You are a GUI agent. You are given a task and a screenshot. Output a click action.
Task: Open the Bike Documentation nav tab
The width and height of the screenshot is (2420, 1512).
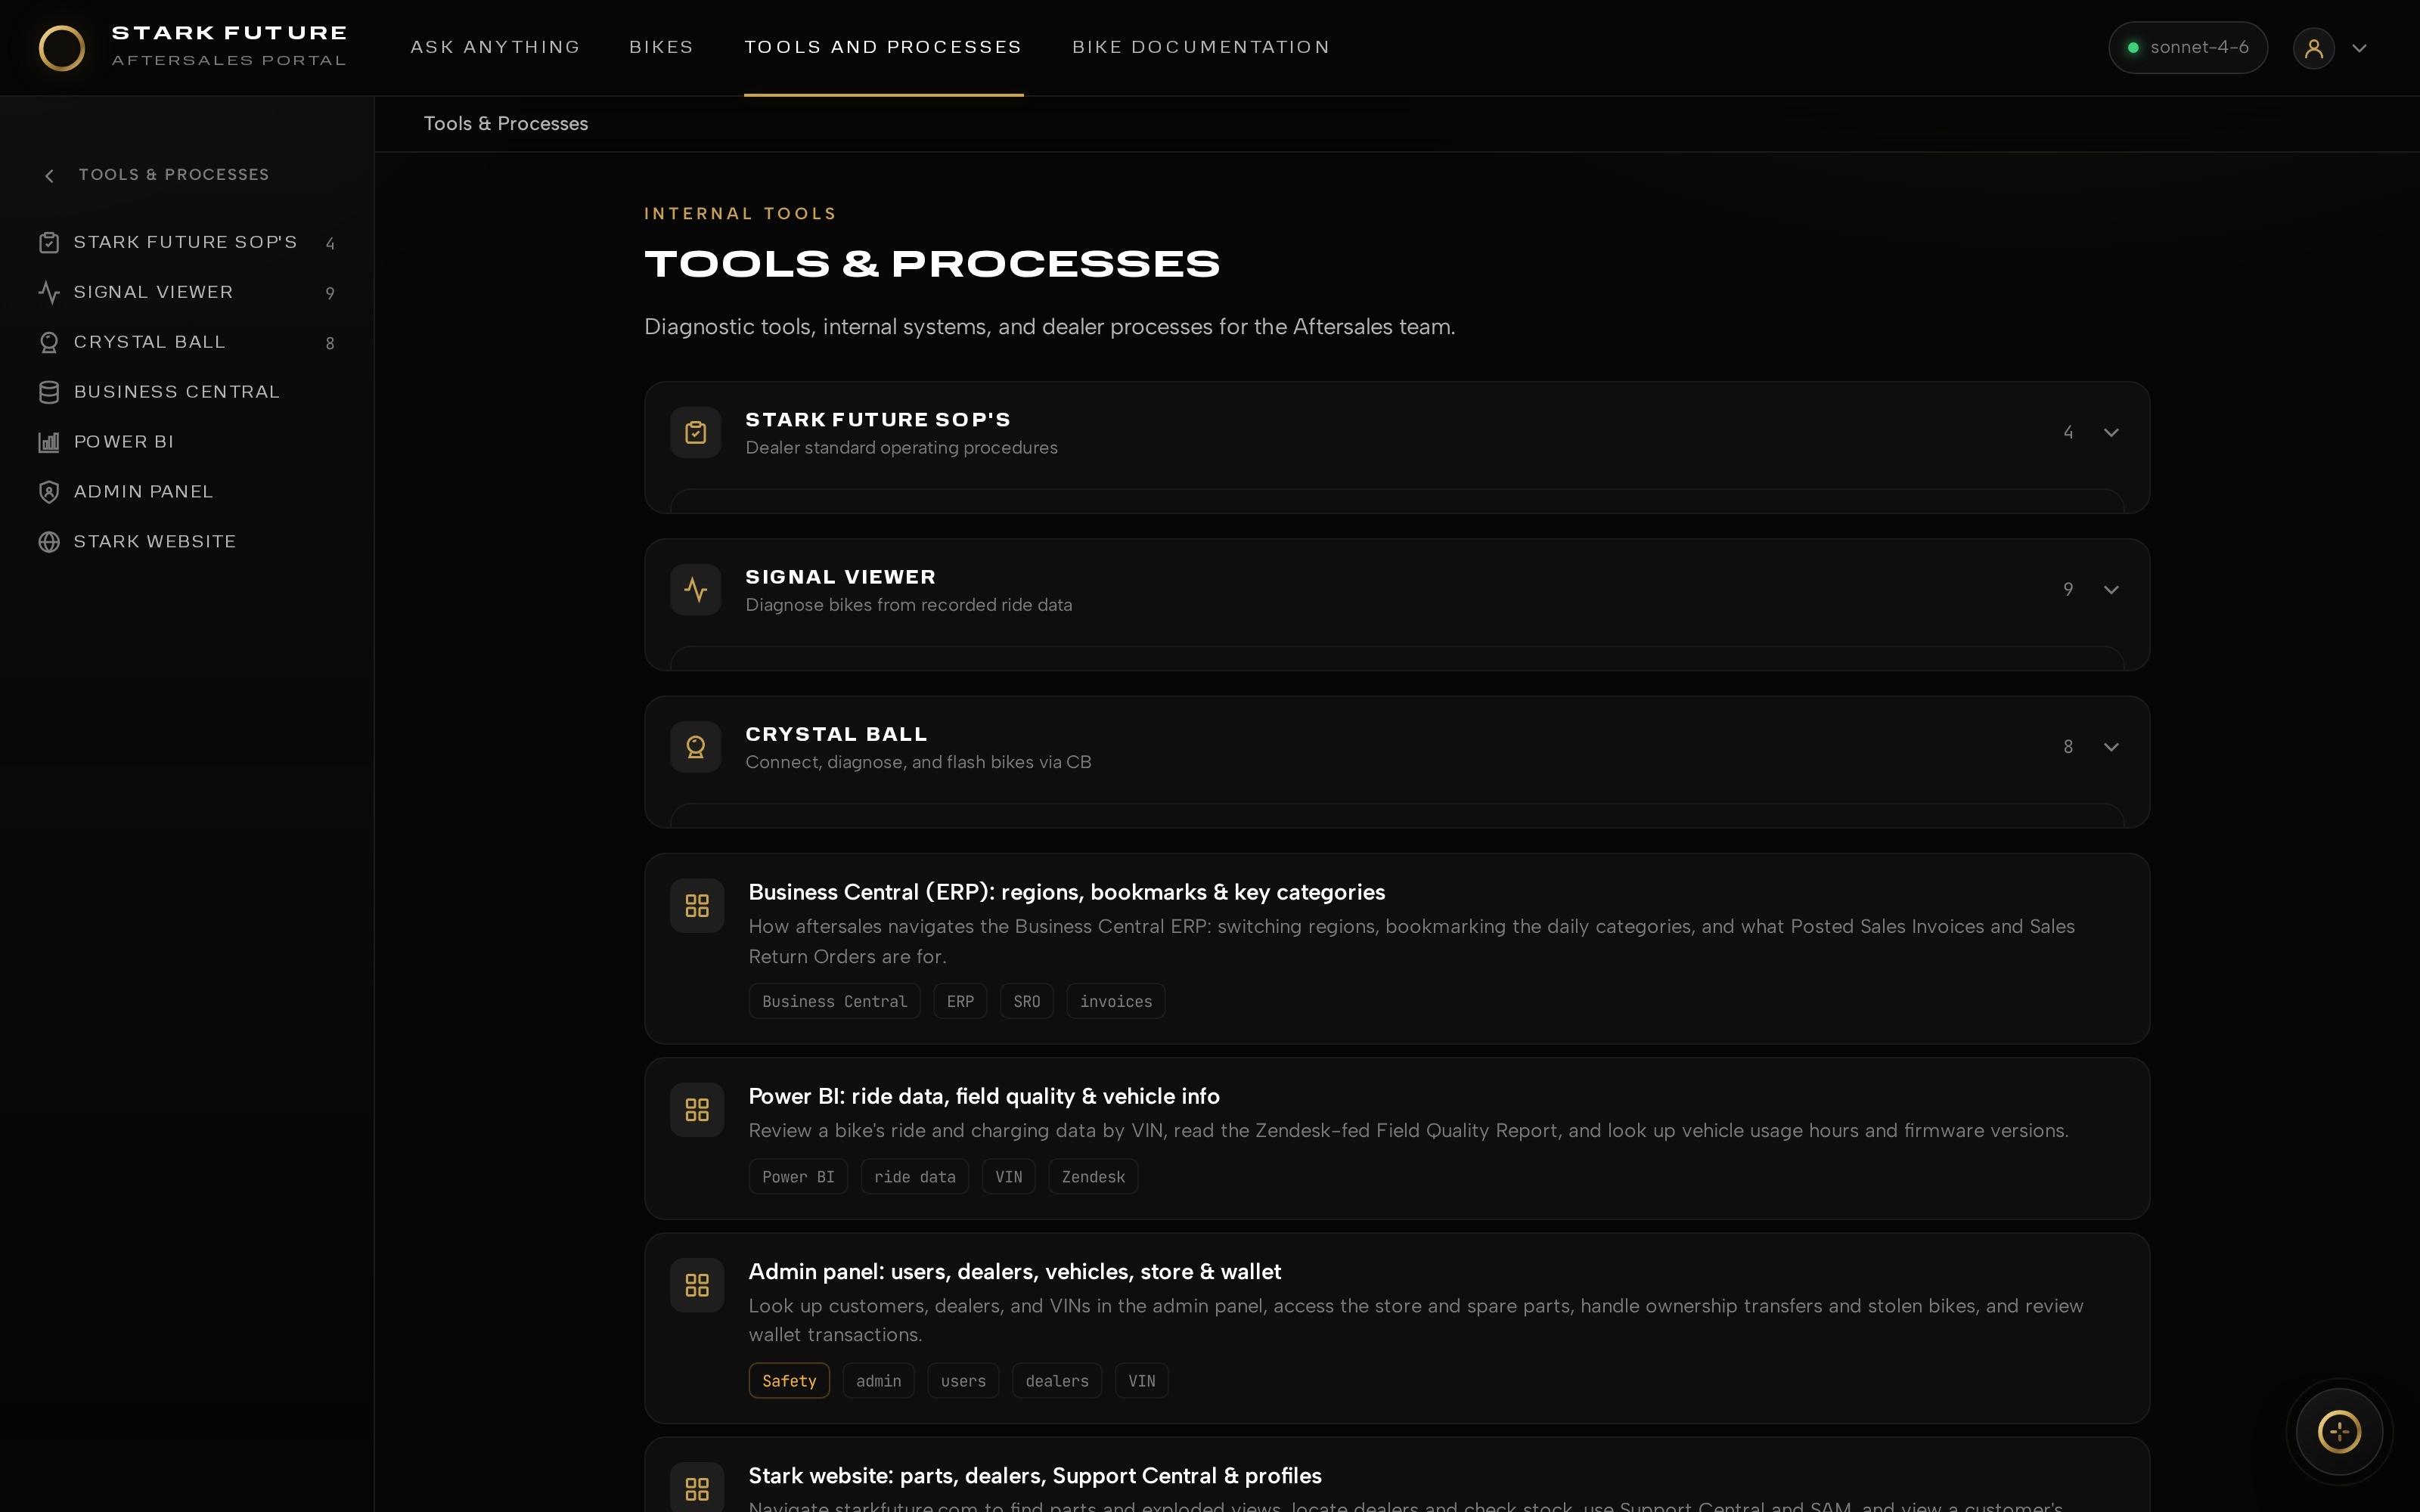(x=1201, y=47)
